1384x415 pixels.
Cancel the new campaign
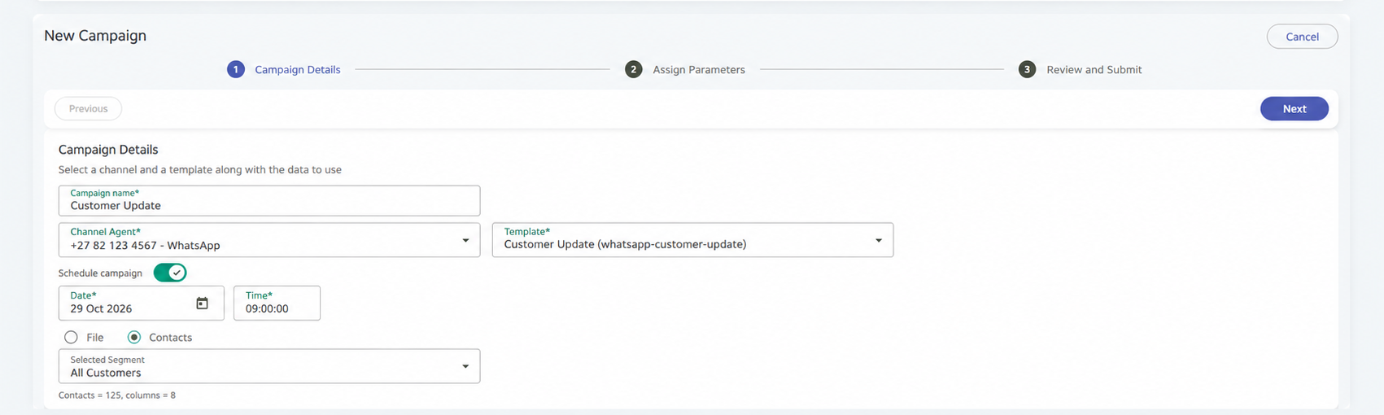point(1302,37)
